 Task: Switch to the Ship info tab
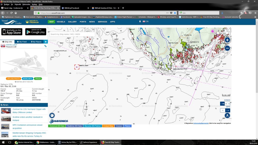click(x=7, y=42)
